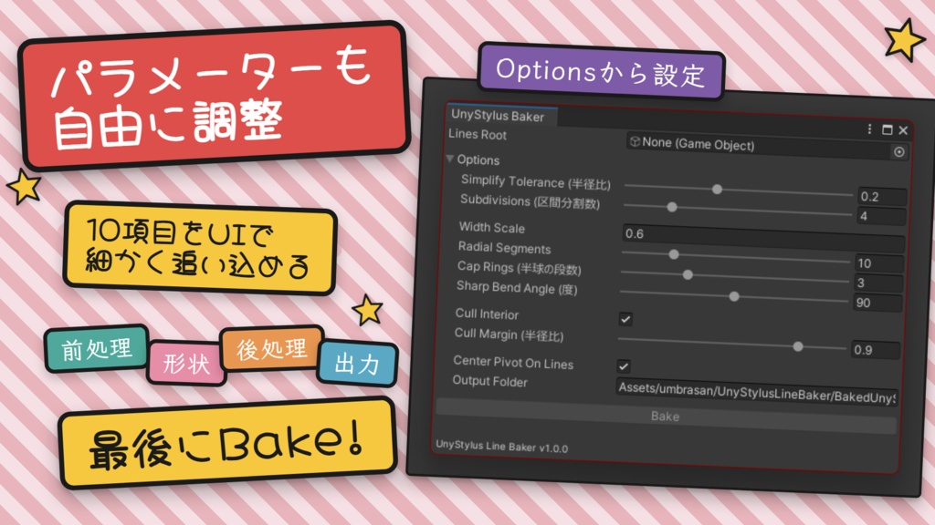Screen dimensions: 935x525
Task: Click the game object cube icon
Action: coord(636,141)
